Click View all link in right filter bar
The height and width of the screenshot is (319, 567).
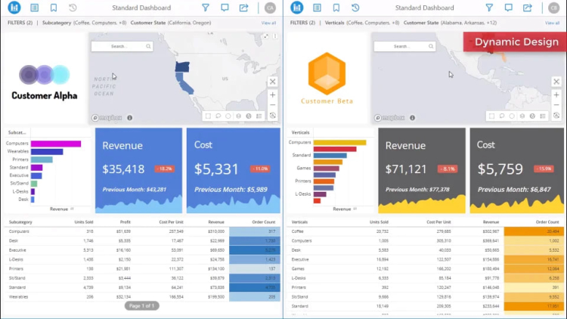click(x=552, y=23)
